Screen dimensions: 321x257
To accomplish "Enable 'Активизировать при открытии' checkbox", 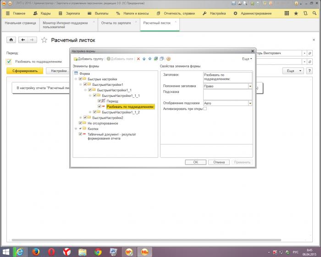I will coord(205,109).
